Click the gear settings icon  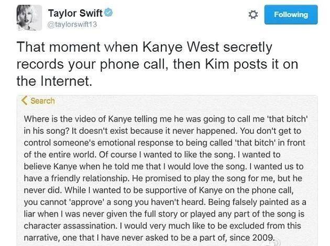pyautogui.click(x=252, y=15)
